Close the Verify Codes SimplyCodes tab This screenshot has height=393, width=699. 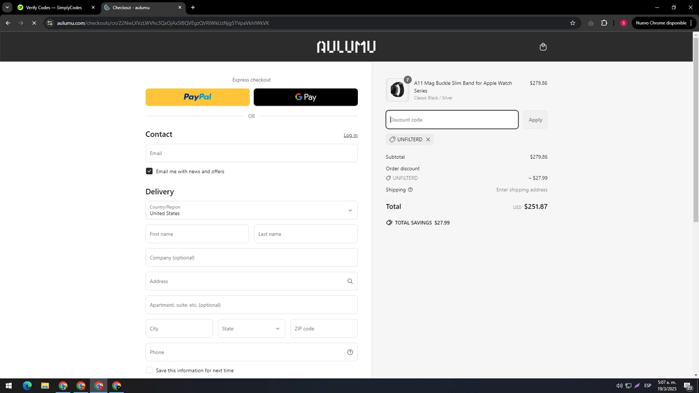93,7
